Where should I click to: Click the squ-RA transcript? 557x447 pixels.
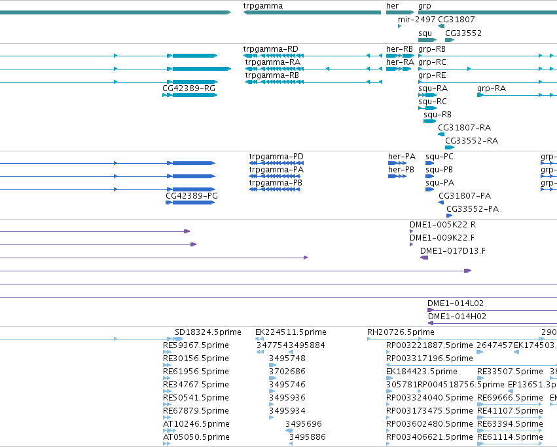427,95
